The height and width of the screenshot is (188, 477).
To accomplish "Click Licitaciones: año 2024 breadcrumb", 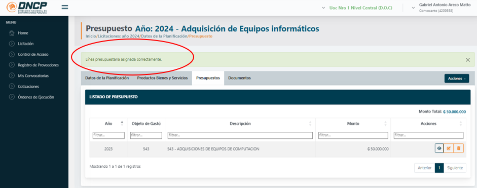I will coord(119,36).
